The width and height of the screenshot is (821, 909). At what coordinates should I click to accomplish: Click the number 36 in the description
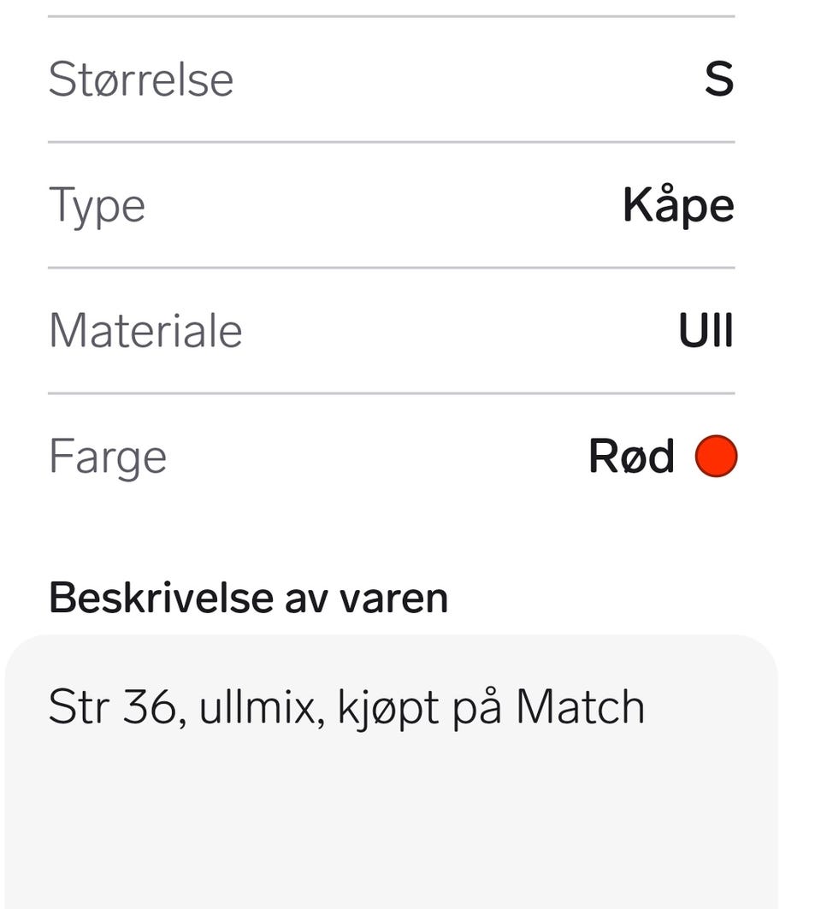149,707
